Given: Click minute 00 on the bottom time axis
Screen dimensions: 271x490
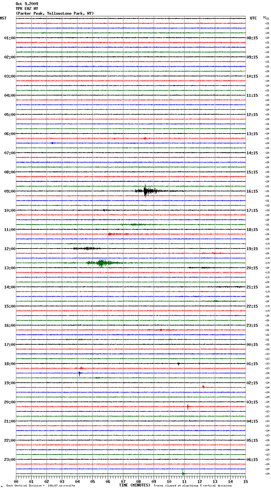Looking at the screenshot, I should coord(16,481).
